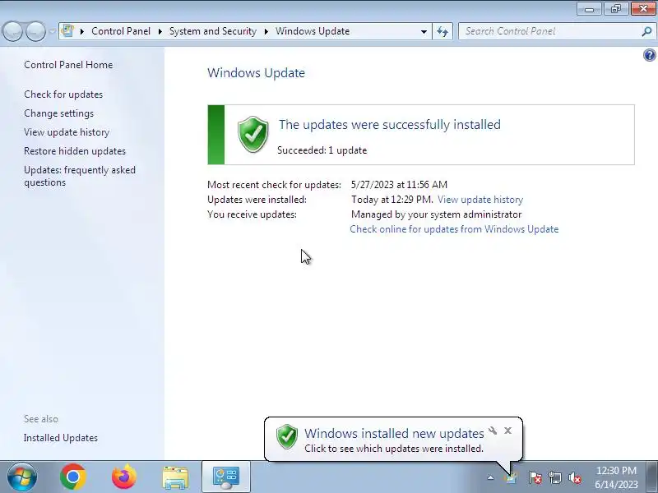The image size is (658, 493).
Task: Open Updates: frequently asked questions
Action: [80, 176]
